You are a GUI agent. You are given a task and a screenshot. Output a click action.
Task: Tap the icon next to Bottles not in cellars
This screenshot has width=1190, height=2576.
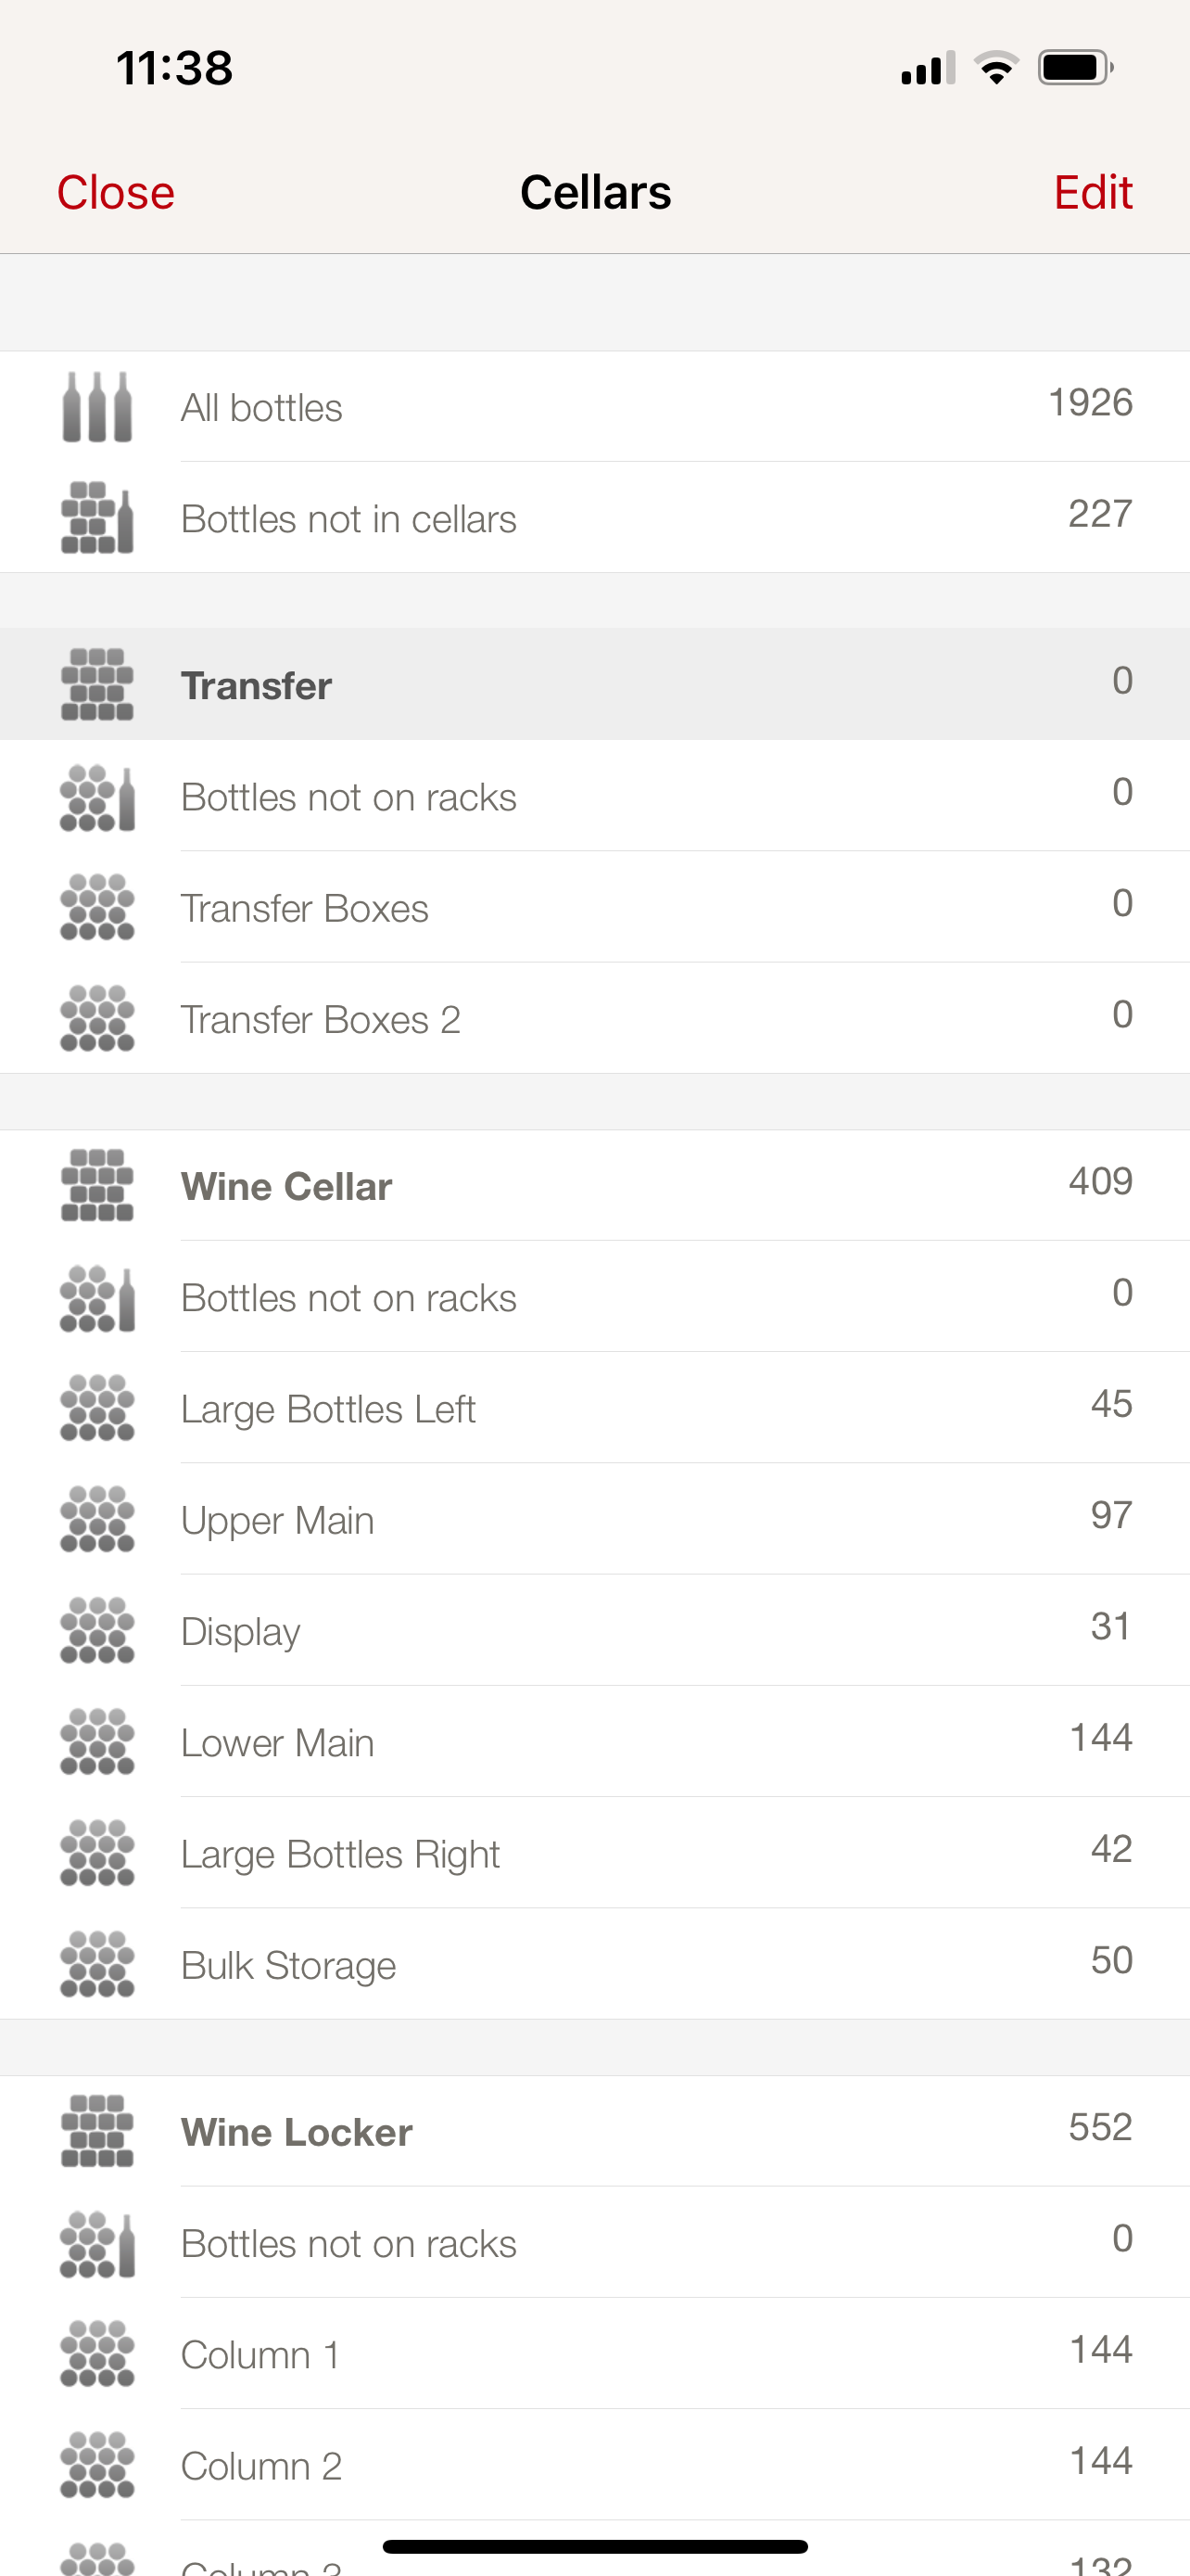[x=97, y=518]
